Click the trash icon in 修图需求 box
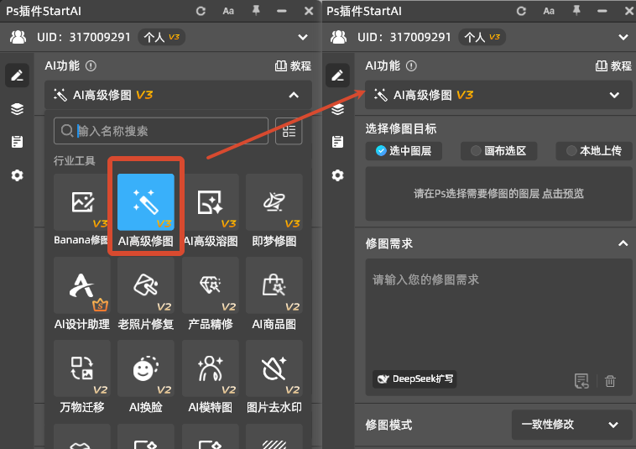This screenshot has width=636, height=449. click(x=610, y=381)
